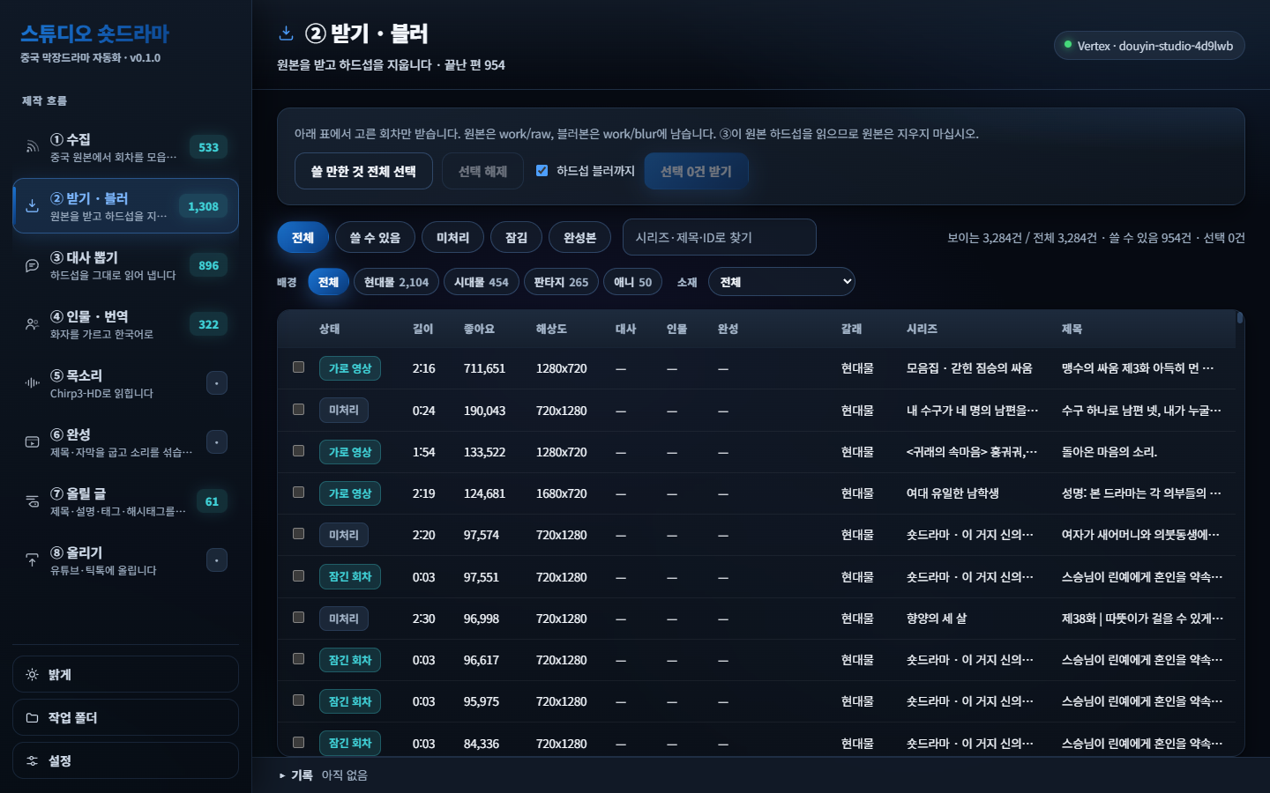Click the Vertex · douyin-studio-4d9lwb status pill

tap(1149, 46)
